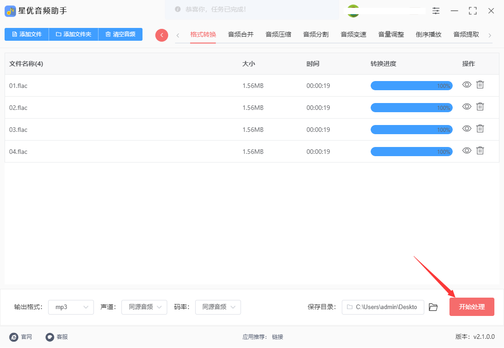Switch to the 音频合并 tab

click(x=241, y=34)
